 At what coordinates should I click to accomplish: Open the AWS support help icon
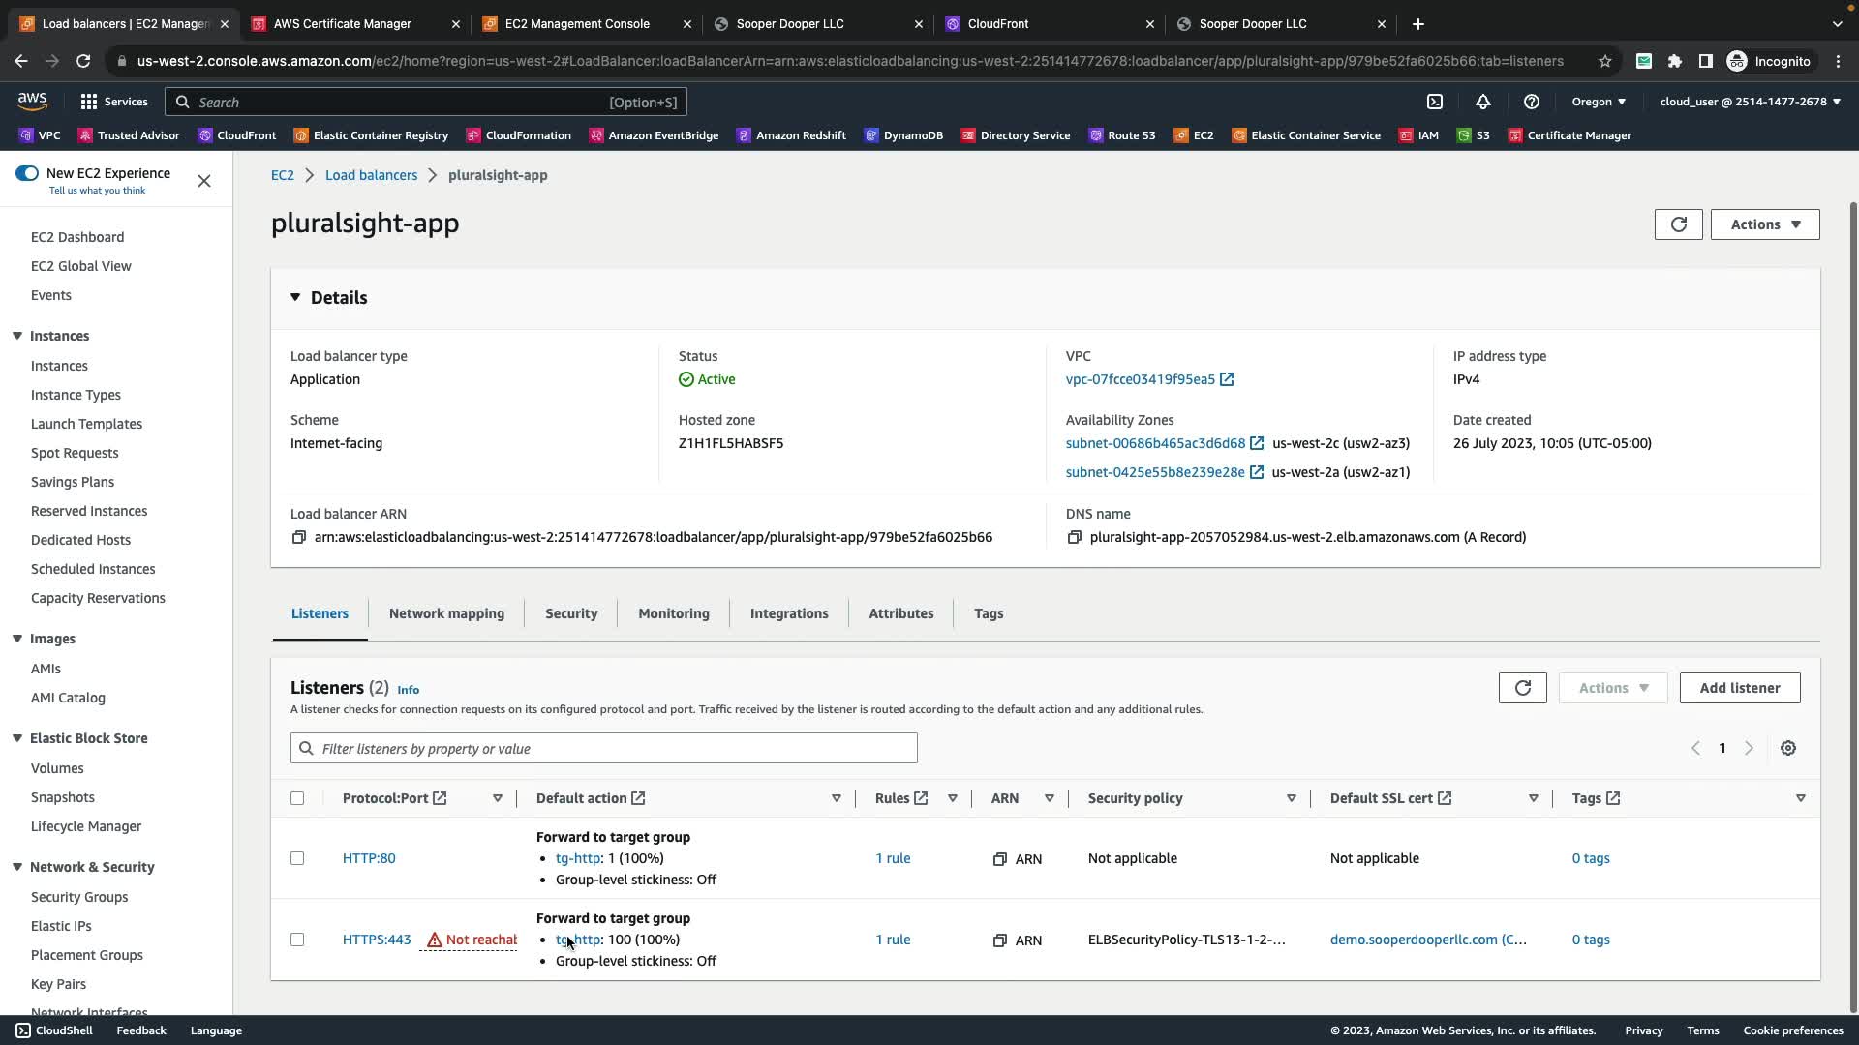pos(1532,102)
